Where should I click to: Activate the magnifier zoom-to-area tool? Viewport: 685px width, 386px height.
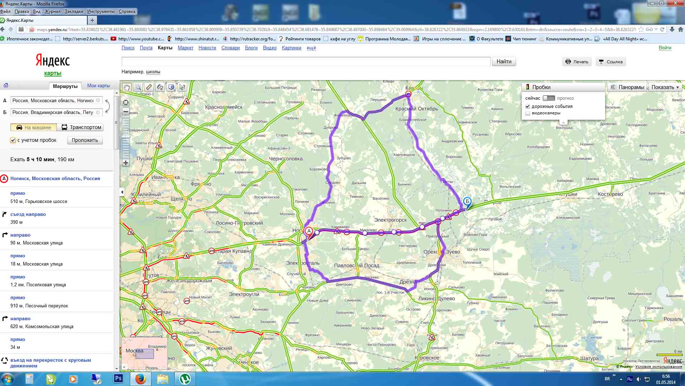[x=138, y=87]
